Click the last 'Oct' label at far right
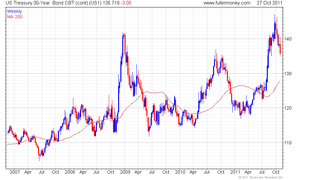The image size is (309, 180). click(276, 172)
